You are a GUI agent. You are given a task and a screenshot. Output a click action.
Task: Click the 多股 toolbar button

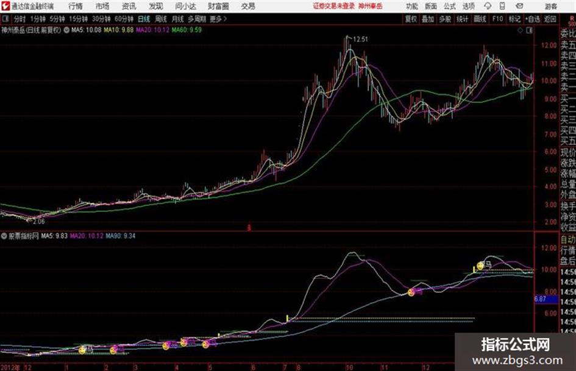445,19
